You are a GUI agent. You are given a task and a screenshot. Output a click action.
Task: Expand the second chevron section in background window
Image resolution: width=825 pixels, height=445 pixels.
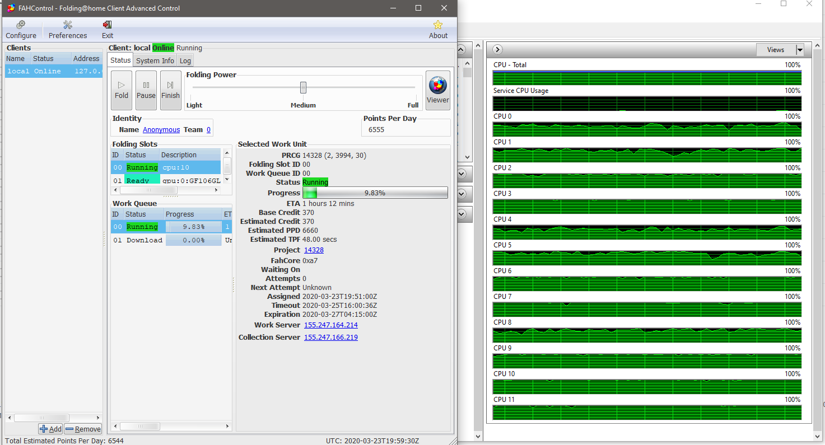click(462, 194)
